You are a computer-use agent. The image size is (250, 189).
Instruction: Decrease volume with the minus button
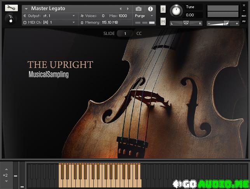[x=209, y=23]
